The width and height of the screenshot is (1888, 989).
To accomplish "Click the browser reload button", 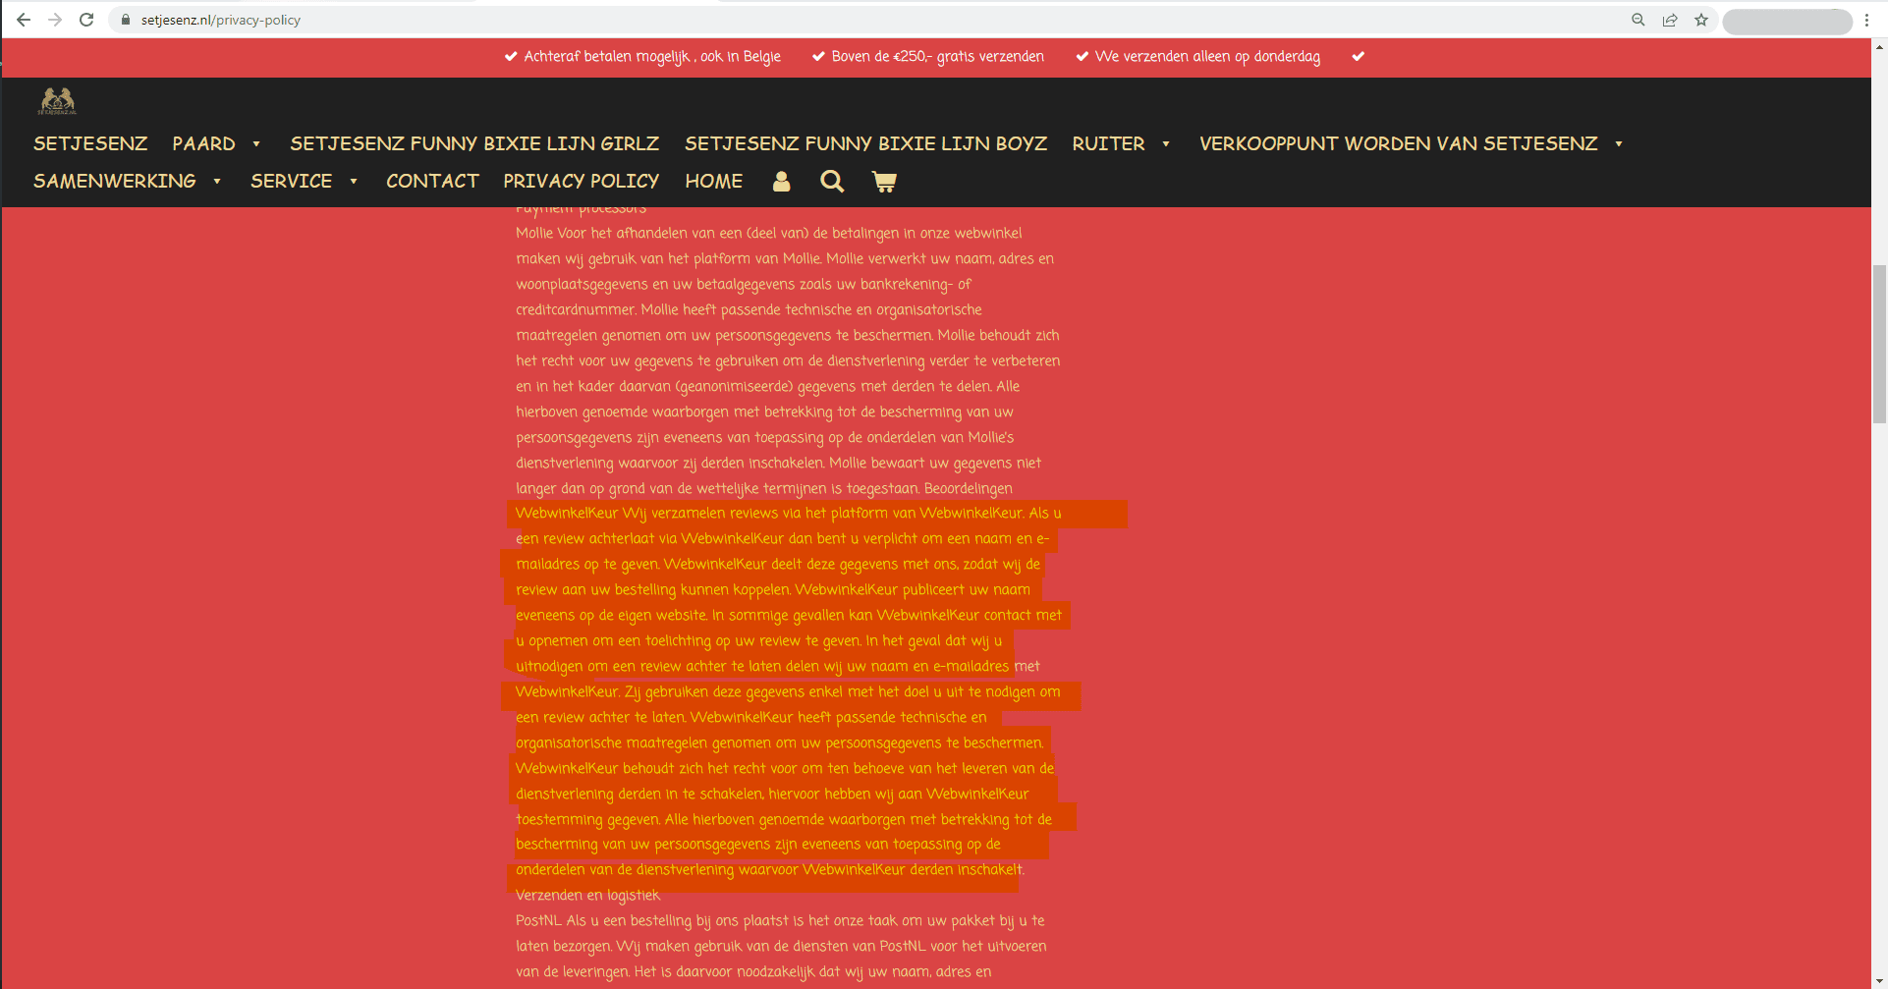I will tap(86, 20).
